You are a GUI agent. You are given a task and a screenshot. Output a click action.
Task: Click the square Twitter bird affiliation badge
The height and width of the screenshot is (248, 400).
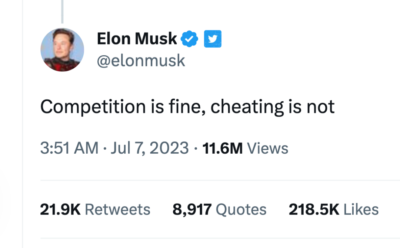213,39
